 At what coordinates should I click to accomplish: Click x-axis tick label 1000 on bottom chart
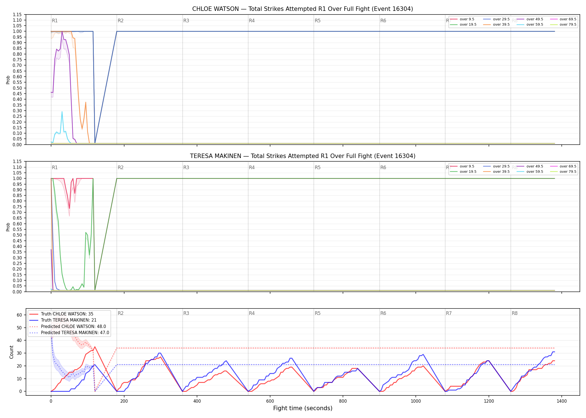click(416, 401)
